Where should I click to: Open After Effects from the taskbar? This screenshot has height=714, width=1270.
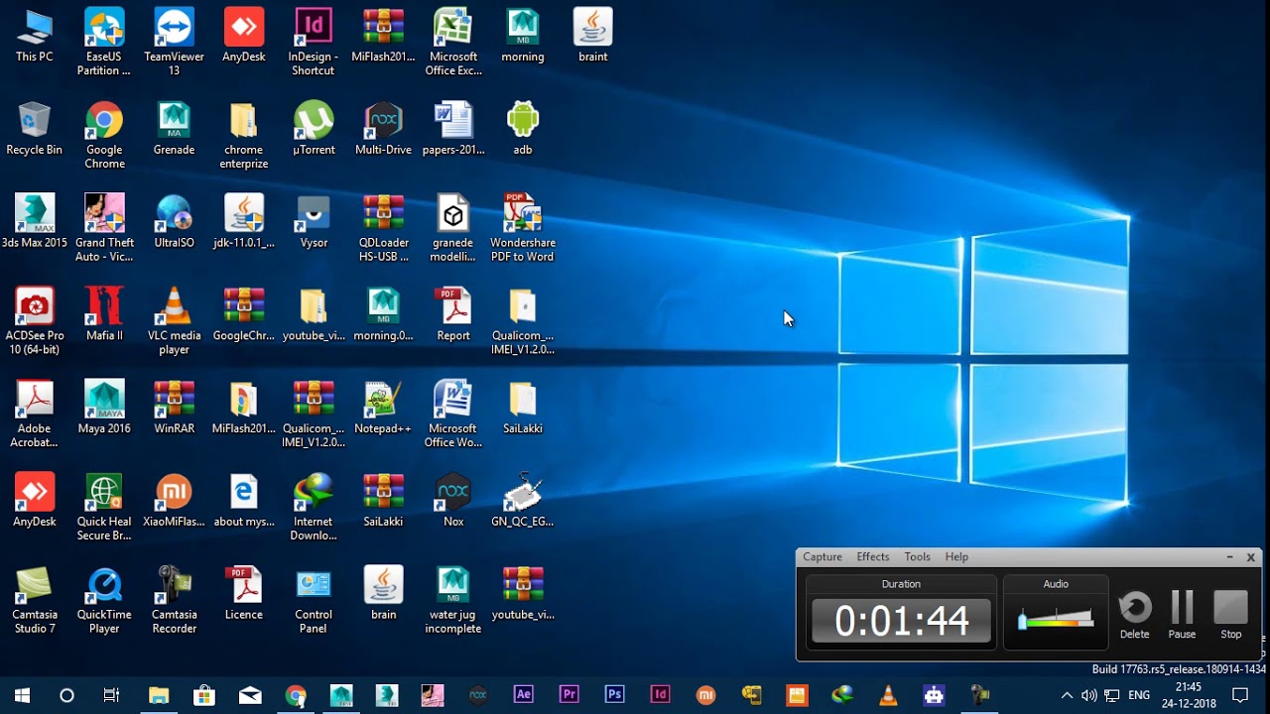(x=523, y=695)
